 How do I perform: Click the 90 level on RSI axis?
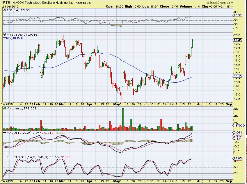tap(236, 12)
